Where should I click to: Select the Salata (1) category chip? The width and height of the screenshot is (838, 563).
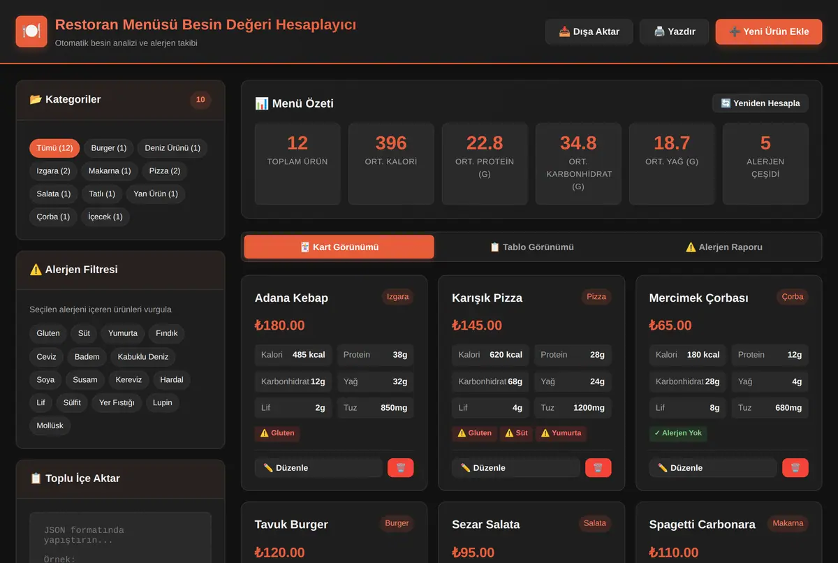click(x=54, y=194)
